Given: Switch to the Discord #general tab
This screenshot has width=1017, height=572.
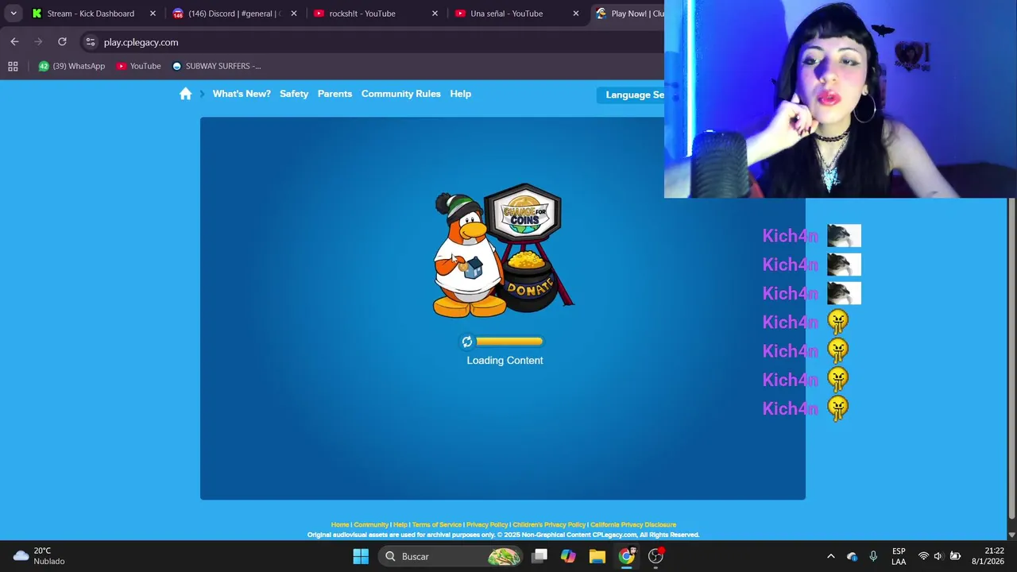Looking at the screenshot, I should (x=234, y=14).
